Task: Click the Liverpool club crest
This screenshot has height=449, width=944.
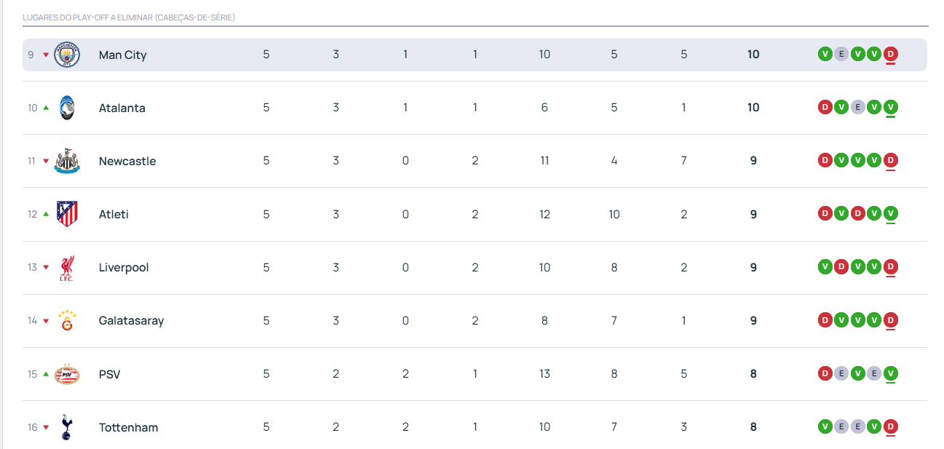Action: pyautogui.click(x=67, y=268)
